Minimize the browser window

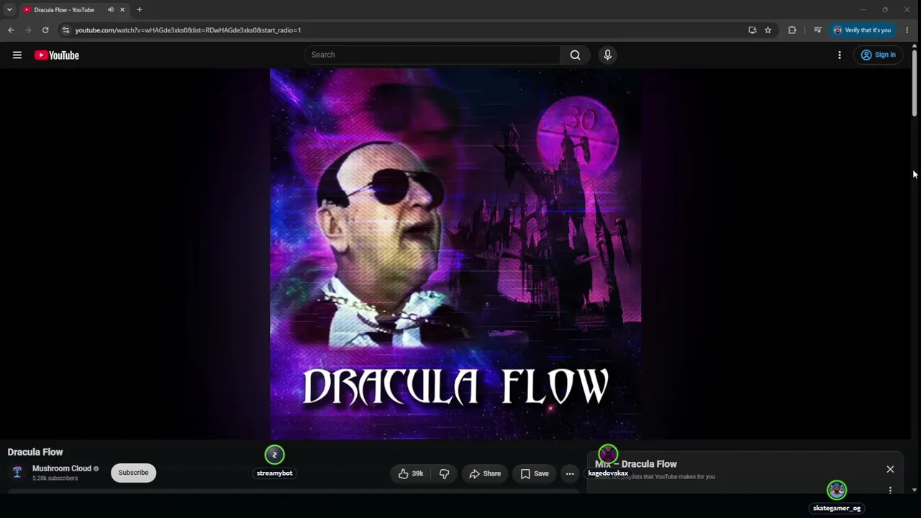[863, 9]
